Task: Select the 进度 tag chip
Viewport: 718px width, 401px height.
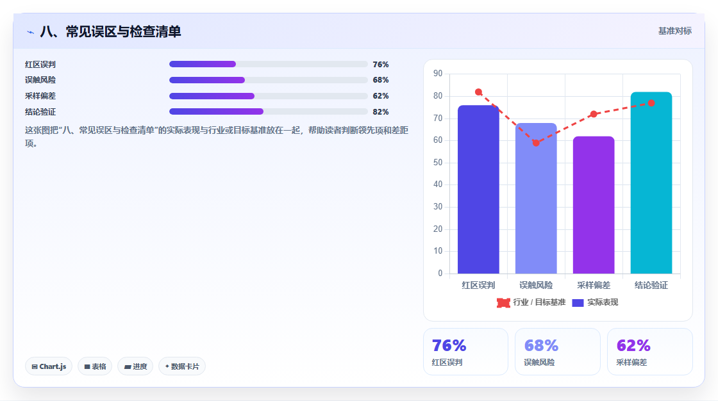Action: 135,366
